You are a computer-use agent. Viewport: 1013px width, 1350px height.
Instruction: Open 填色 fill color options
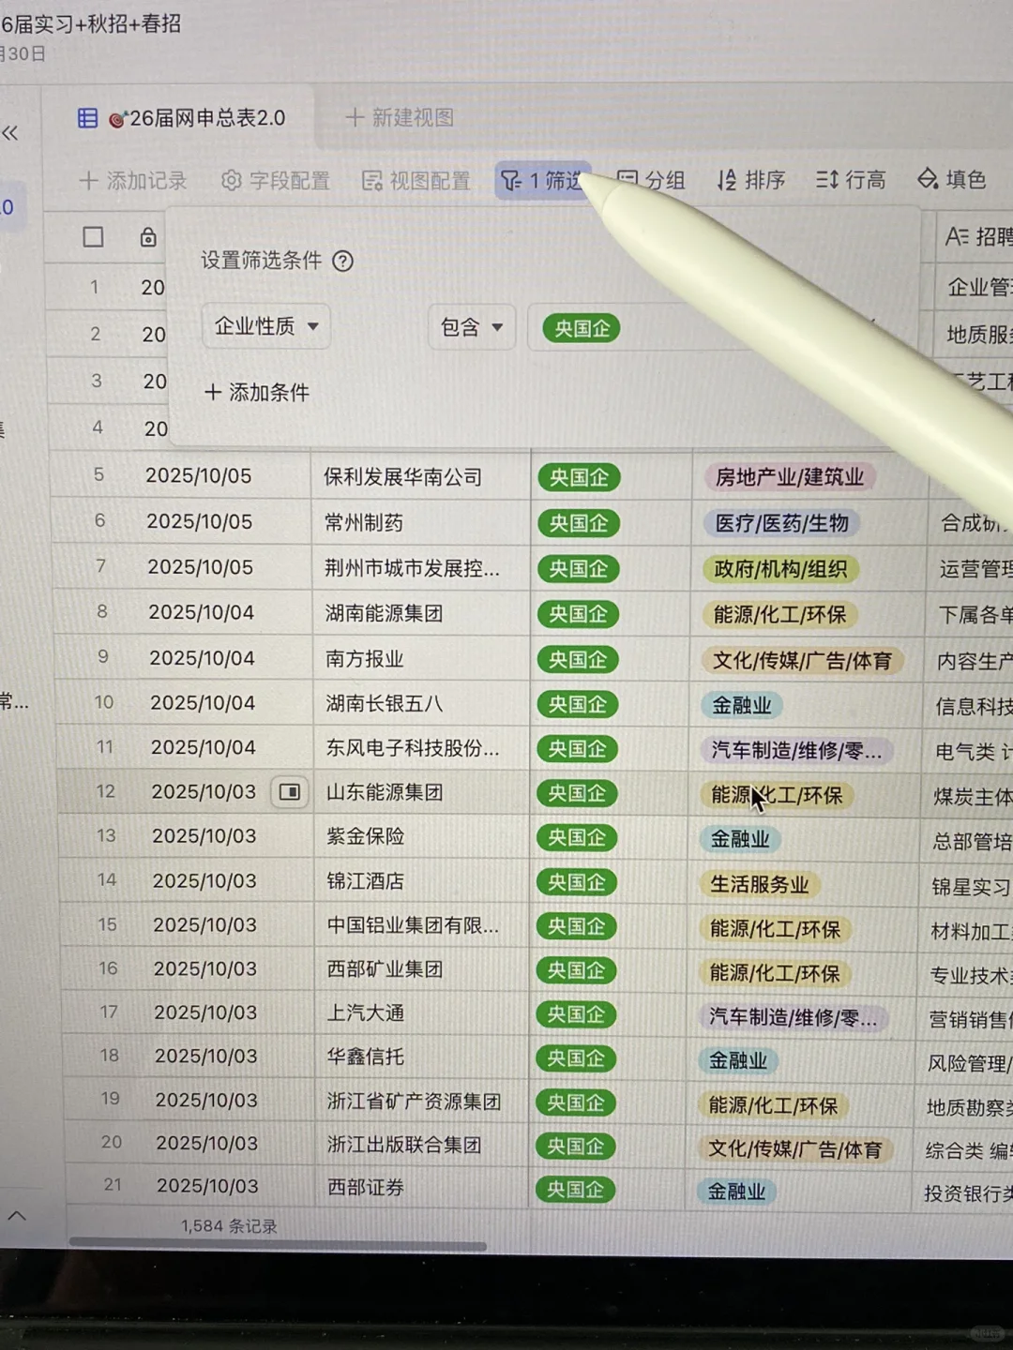(951, 178)
